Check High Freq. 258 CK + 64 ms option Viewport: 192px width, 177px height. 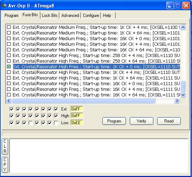coord(9,61)
